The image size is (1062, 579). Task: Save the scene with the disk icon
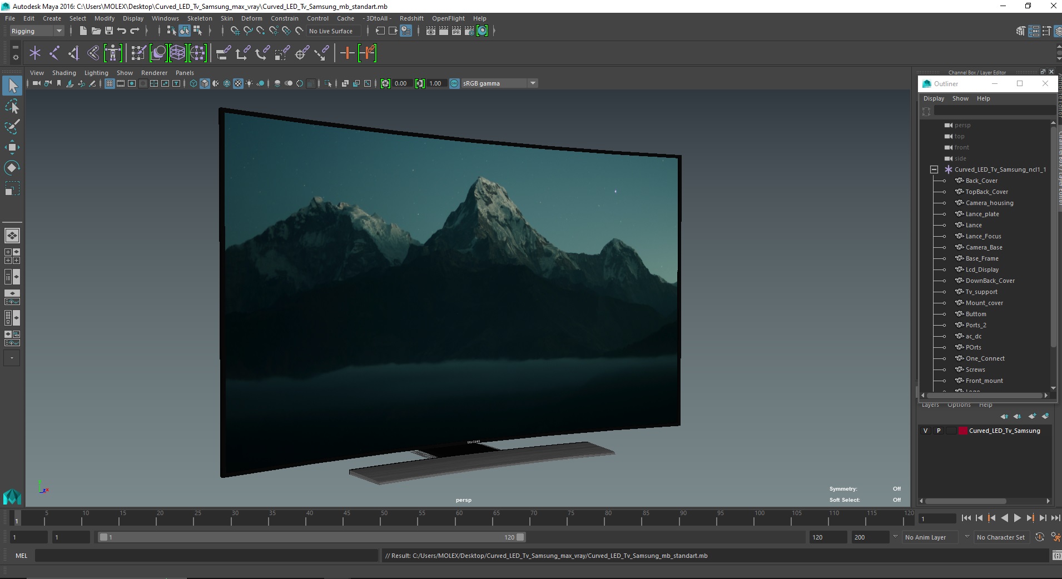[109, 31]
